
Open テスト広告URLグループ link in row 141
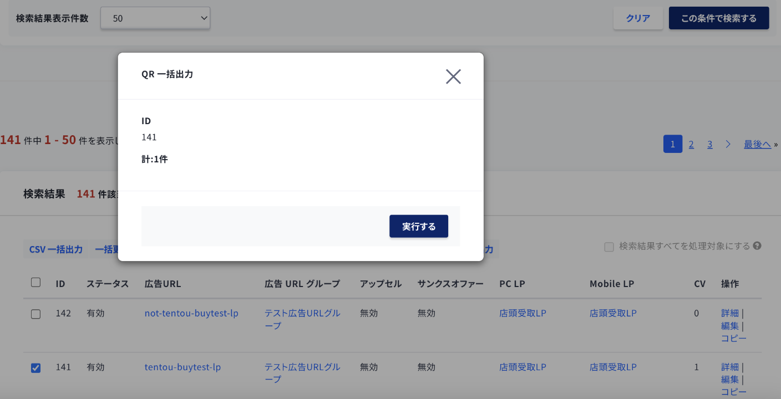click(302, 373)
